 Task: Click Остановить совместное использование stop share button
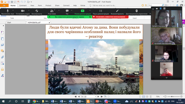tap(110, 17)
